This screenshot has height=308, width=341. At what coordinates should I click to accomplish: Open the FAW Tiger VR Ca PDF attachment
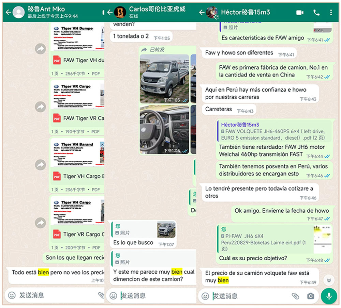78,118
